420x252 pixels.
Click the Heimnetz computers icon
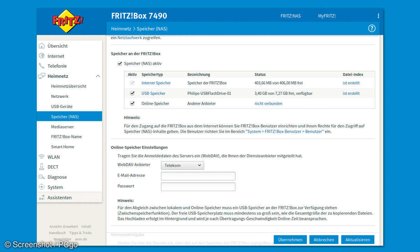(x=42, y=76)
